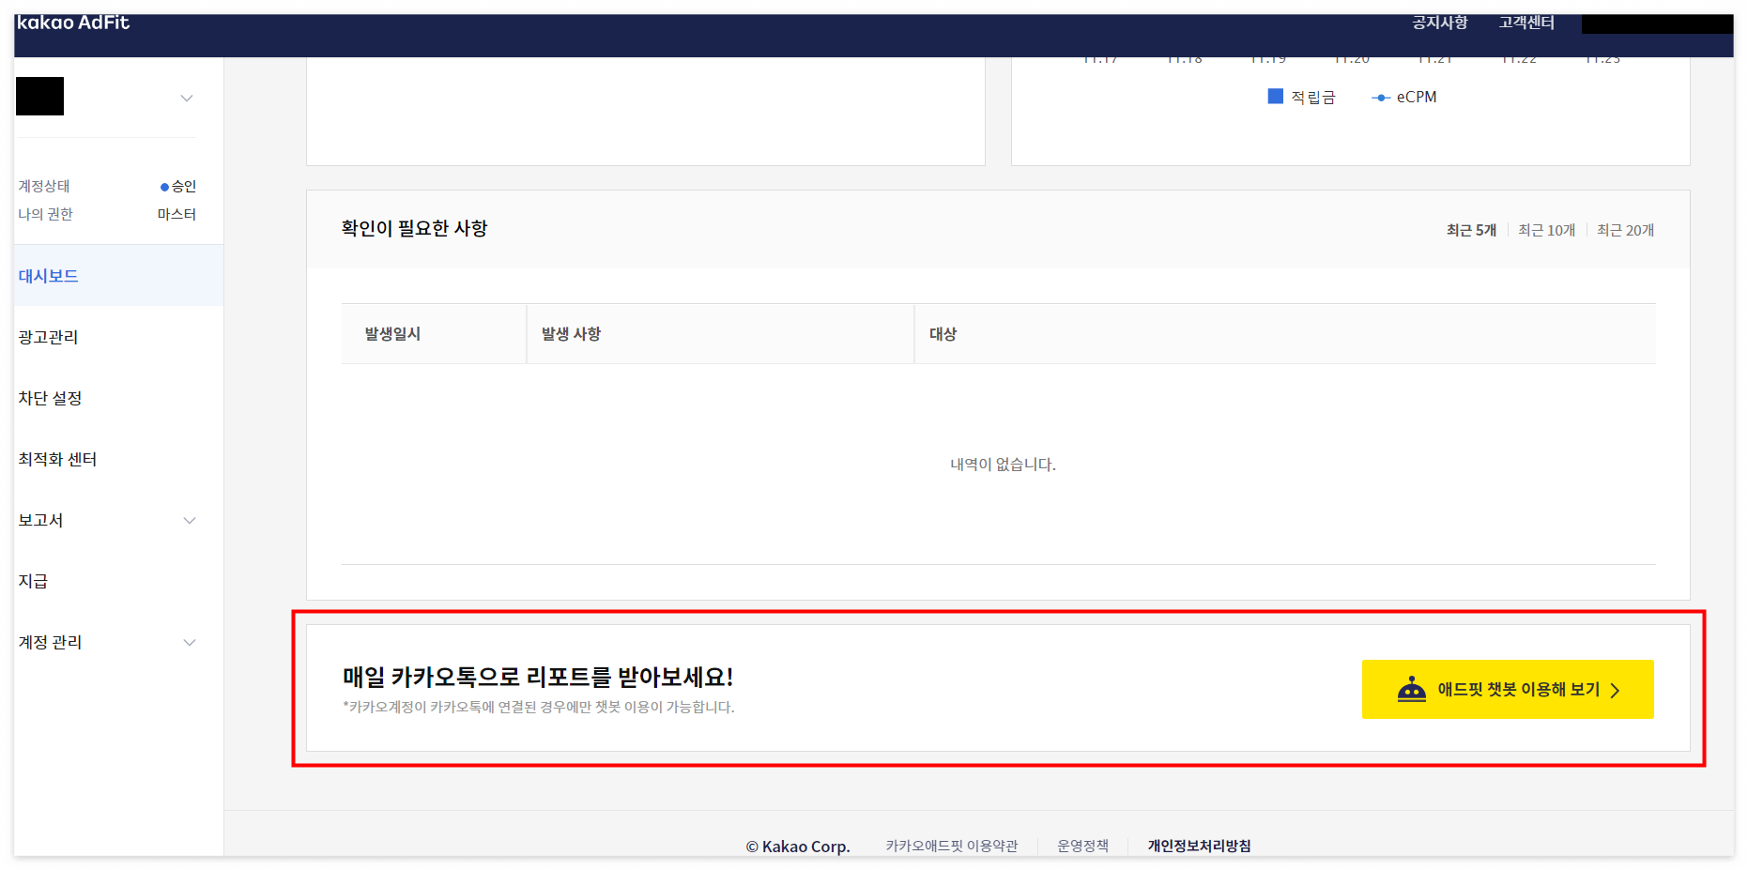Image resolution: width=1748 pixels, height=870 pixels.
Task: Click the 내역이 없습니다. message
Action: coord(1003,464)
